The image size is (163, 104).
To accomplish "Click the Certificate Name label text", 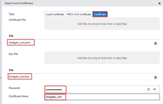I will tap(19, 96).
